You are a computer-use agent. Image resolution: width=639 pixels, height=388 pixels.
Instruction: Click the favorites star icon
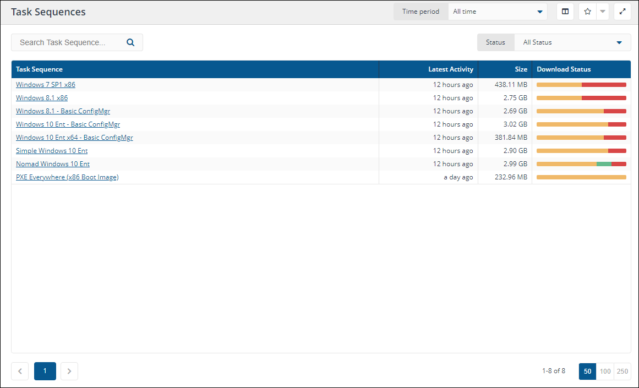tap(587, 12)
